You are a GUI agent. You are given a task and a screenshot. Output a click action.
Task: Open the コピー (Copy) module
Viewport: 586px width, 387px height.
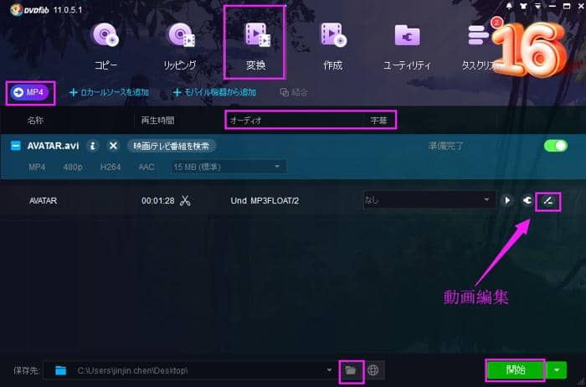[105, 47]
